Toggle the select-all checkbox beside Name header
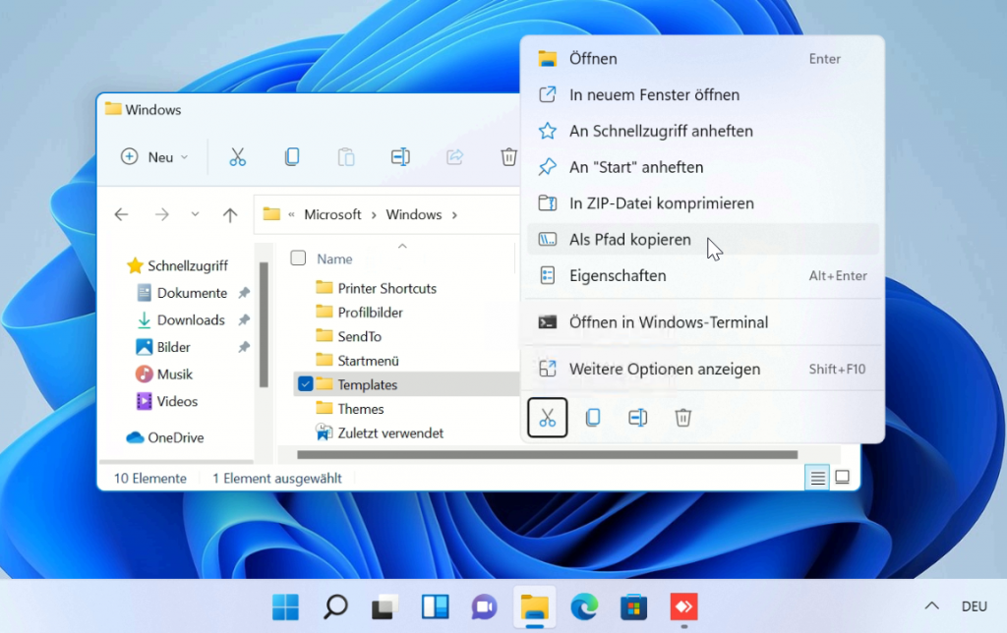This screenshot has width=1007, height=633. click(x=298, y=259)
